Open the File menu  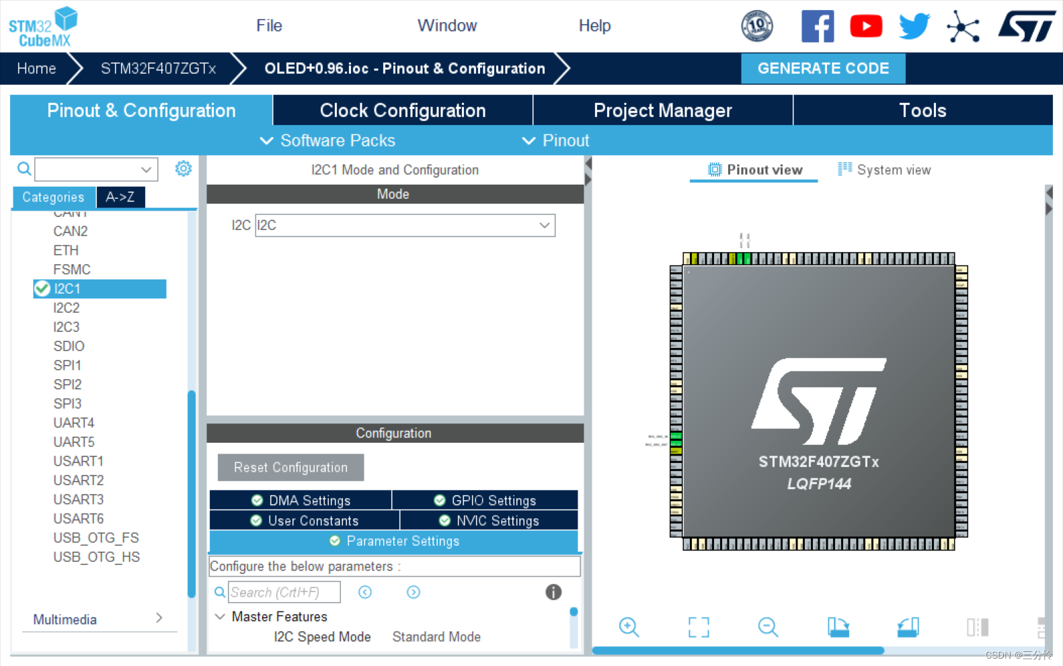coord(269,26)
